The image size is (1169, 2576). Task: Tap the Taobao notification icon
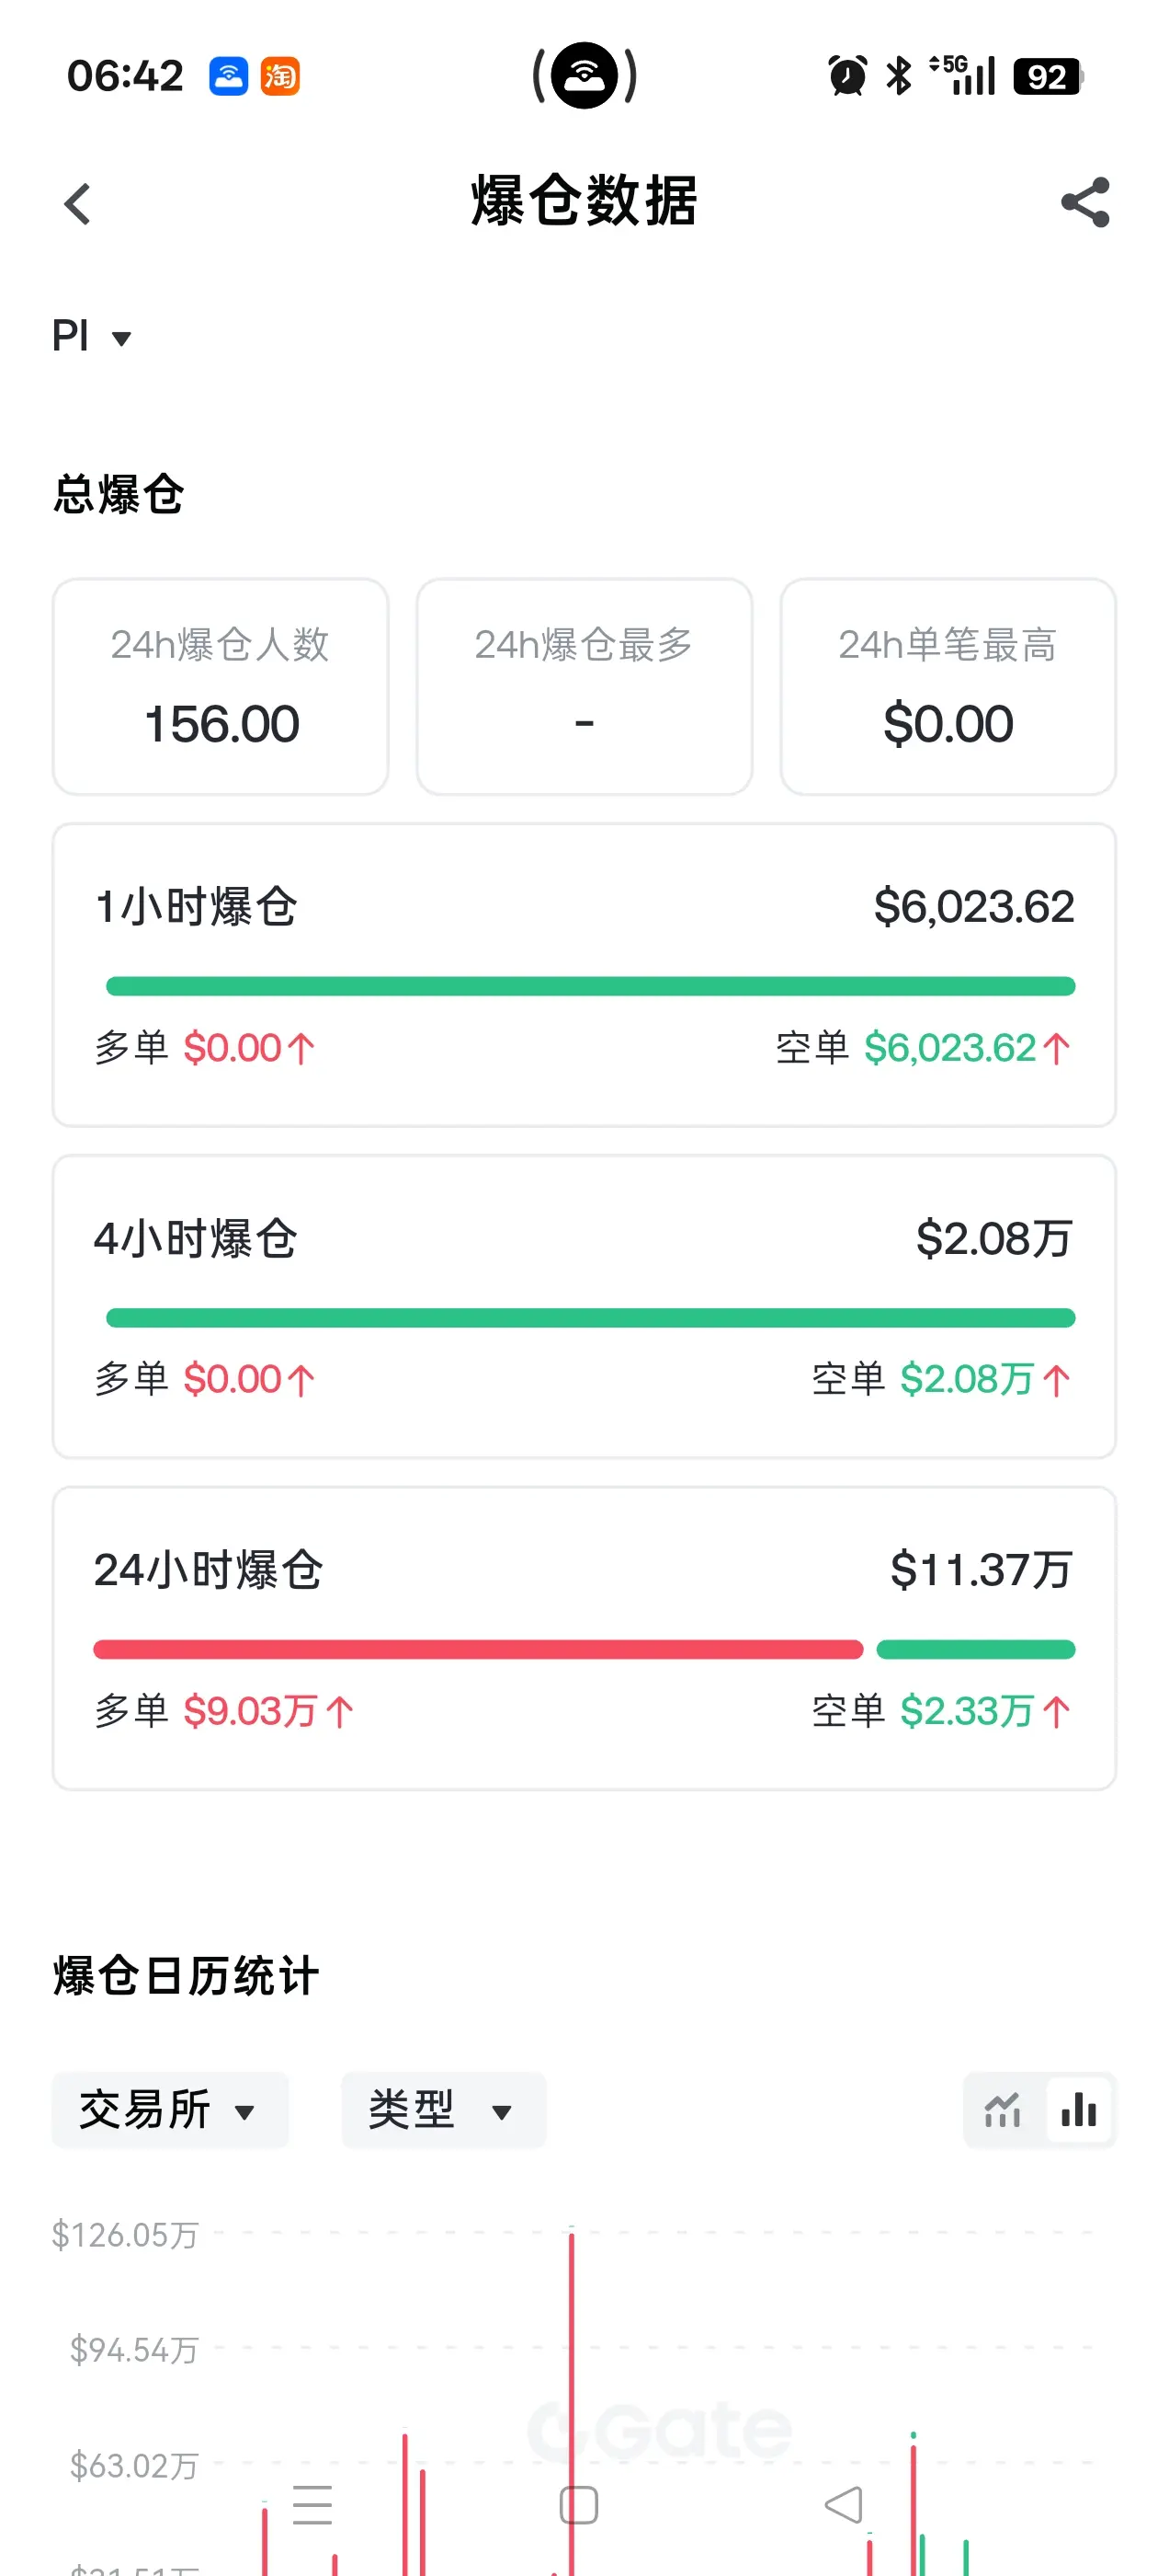pos(279,76)
